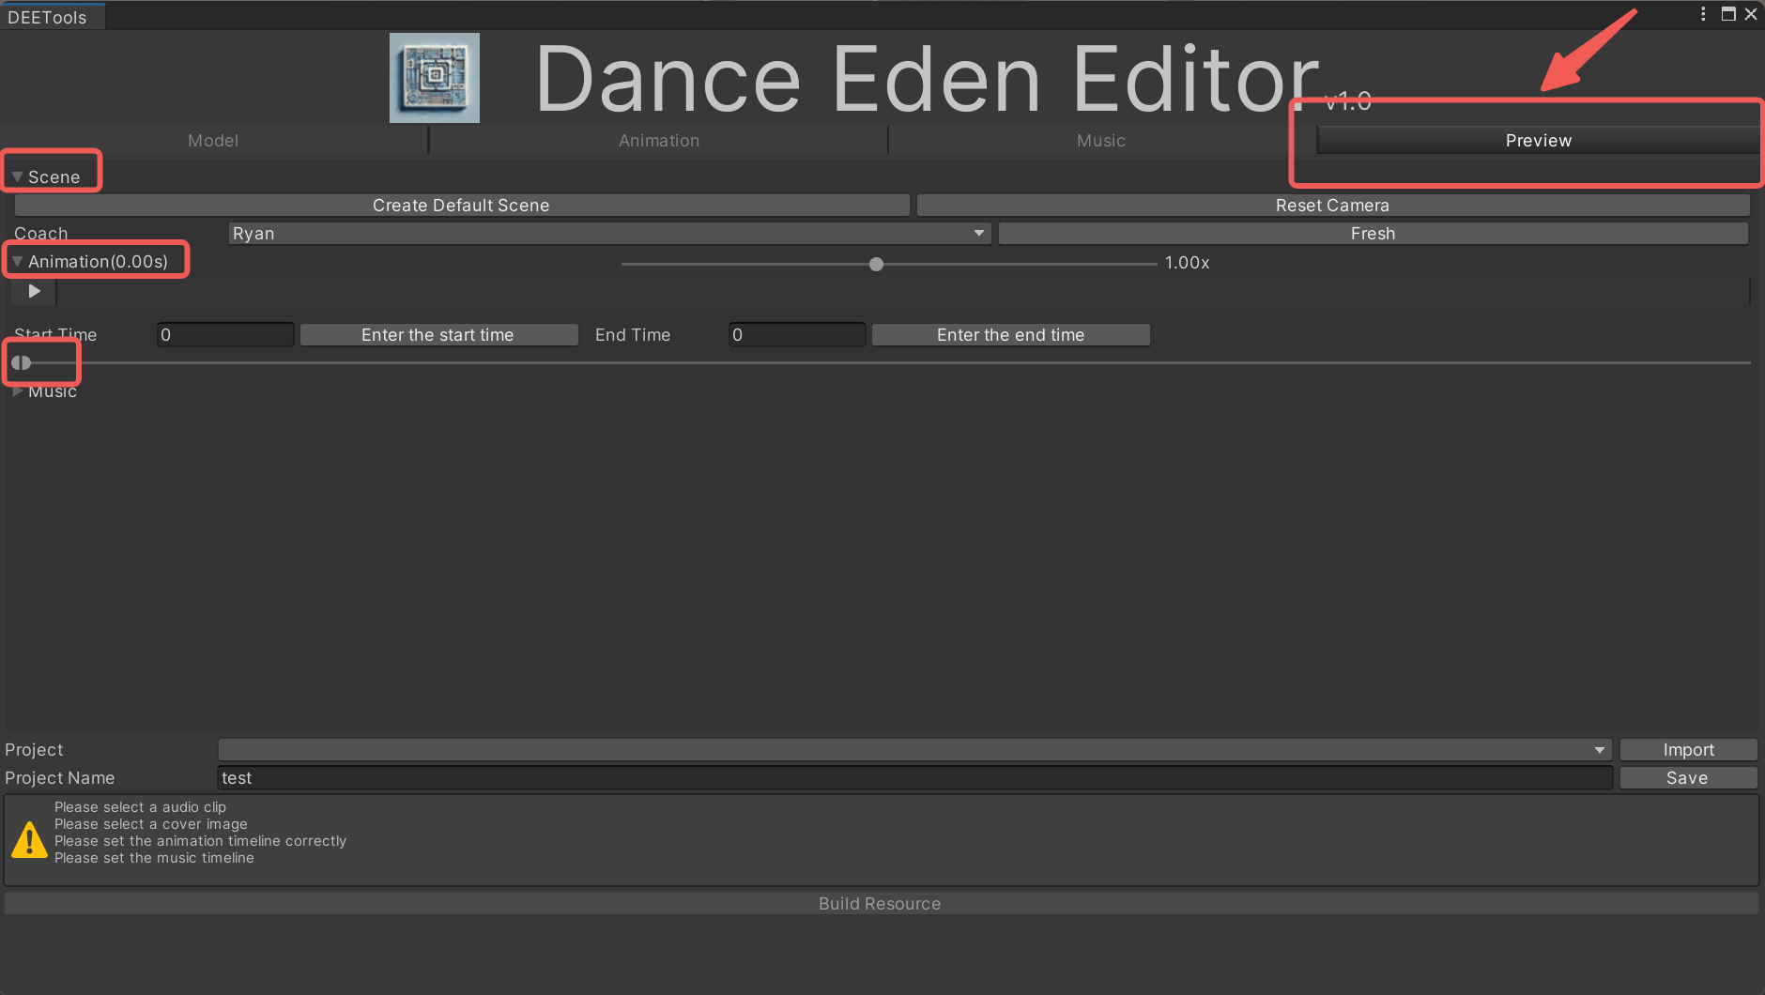
Task: Switch to the Animation tab
Action: click(659, 140)
